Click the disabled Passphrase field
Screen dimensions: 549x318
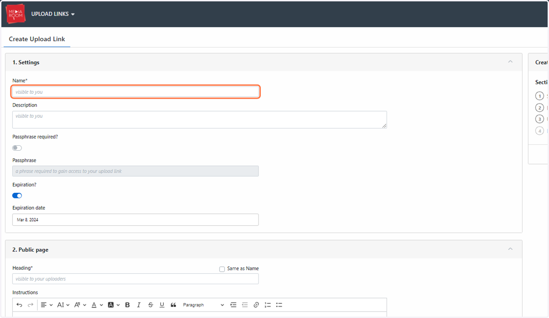coord(135,171)
